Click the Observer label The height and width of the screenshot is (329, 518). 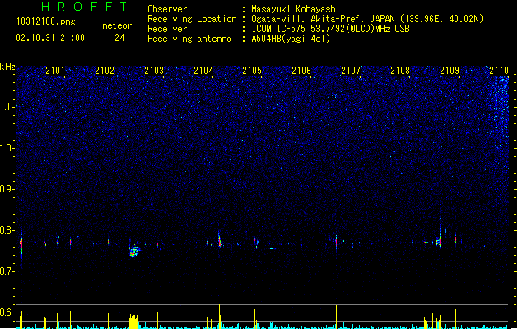click(167, 9)
